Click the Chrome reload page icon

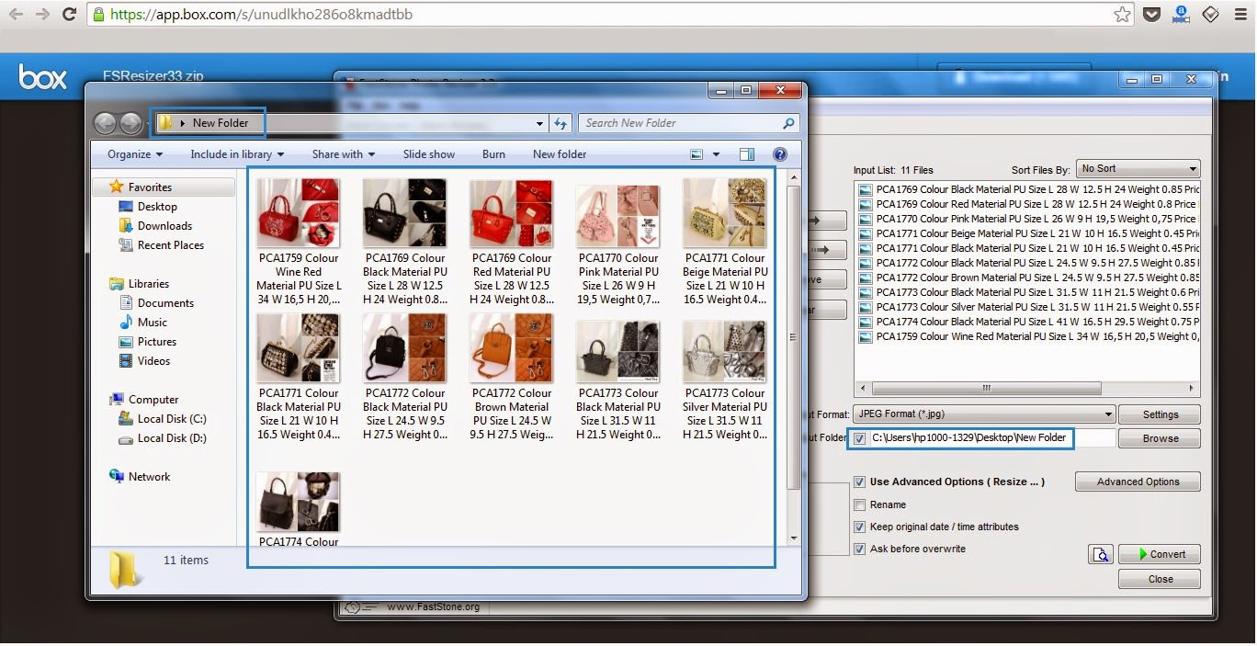pyautogui.click(x=69, y=15)
